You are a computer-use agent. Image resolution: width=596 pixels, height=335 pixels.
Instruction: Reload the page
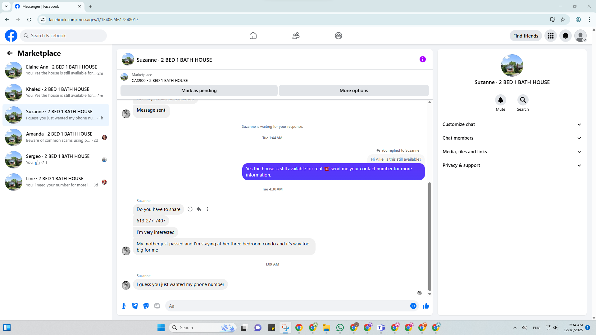point(29,20)
